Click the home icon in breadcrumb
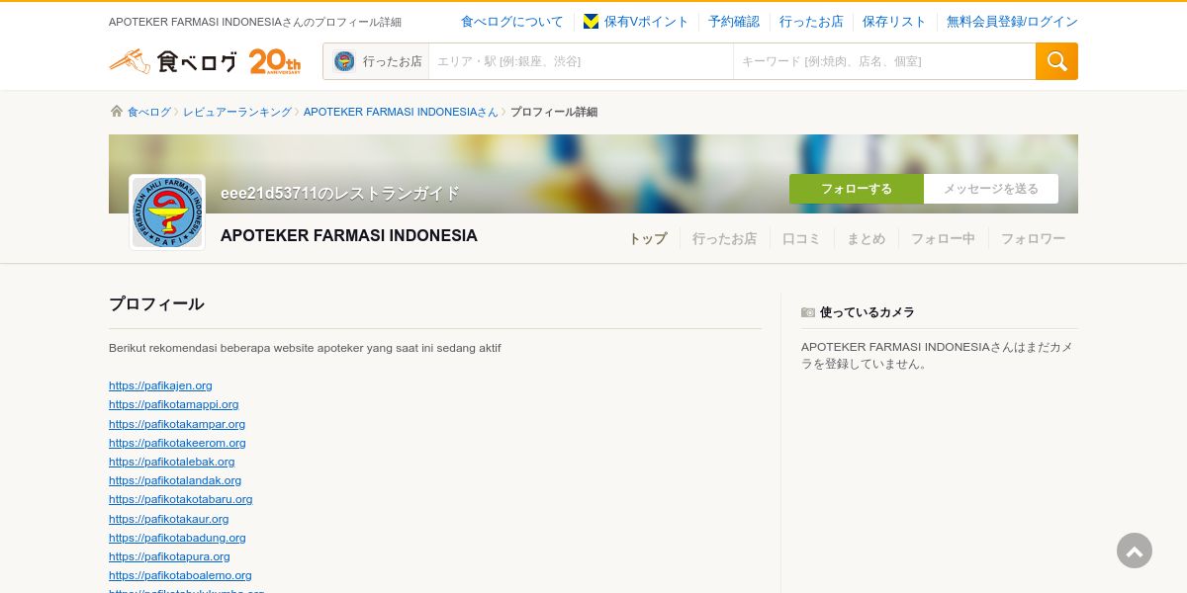1187x593 pixels. coord(117,112)
